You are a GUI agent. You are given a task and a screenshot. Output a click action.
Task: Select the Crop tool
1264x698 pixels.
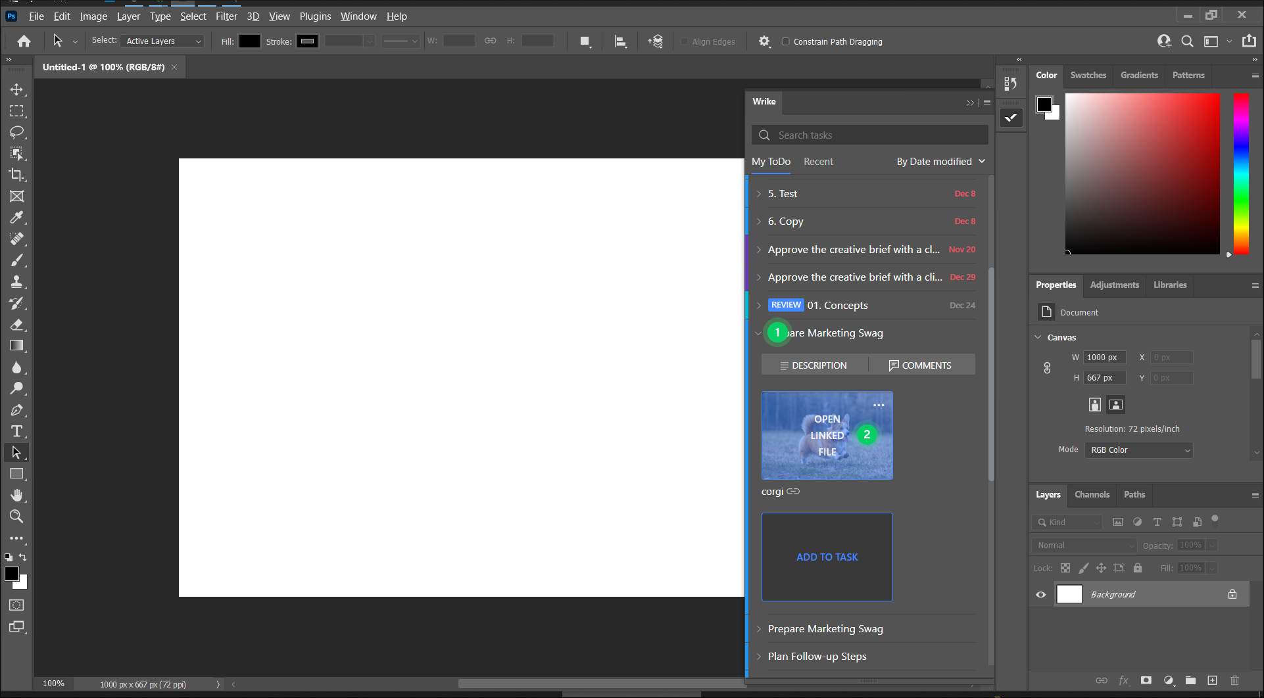point(17,175)
